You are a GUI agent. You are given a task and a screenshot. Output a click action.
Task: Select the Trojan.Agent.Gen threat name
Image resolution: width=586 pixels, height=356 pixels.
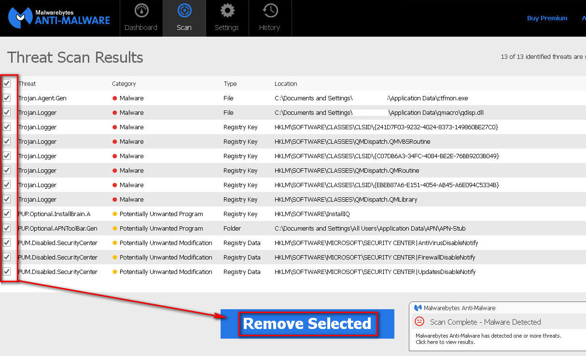pos(42,98)
